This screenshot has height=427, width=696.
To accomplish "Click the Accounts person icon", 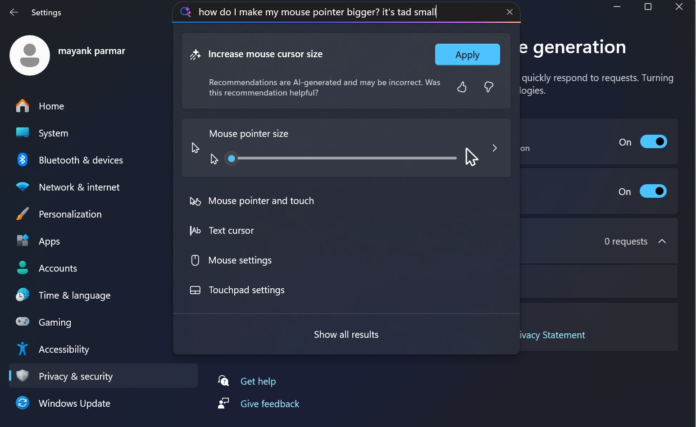I will (x=23, y=268).
